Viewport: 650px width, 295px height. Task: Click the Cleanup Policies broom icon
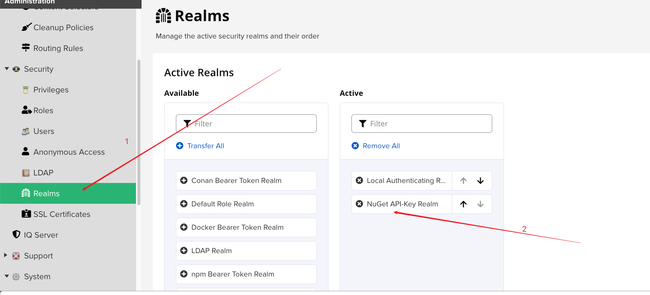coord(26,27)
